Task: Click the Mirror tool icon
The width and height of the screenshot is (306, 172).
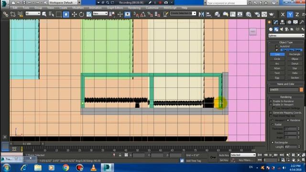Action: point(201,14)
